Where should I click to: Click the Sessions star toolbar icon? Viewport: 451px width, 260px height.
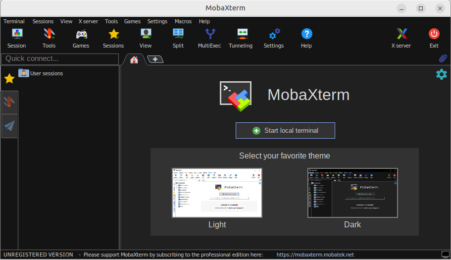pos(113,38)
